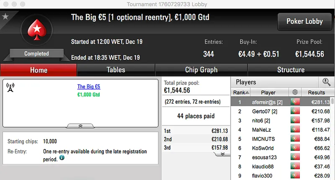Open The Big €5 link
The height and width of the screenshot is (180, 335).
[x=89, y=87]
